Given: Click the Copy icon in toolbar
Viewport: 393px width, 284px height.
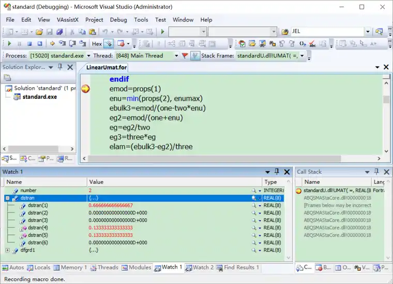Looking at the screenshot, I should tap(82, 32).
